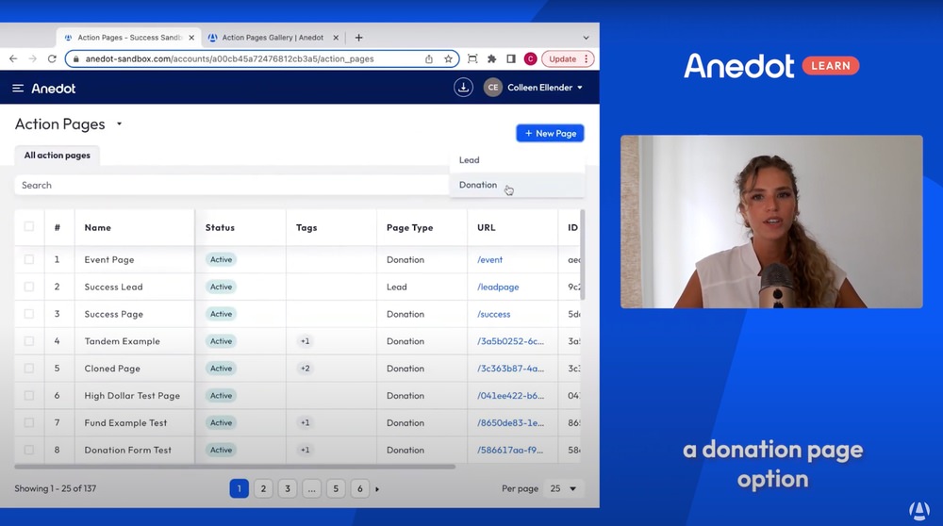The width and height of the screenshot is (943, 526).
Task: Go to page 2 of results
Action: click(x=263, y=488)
